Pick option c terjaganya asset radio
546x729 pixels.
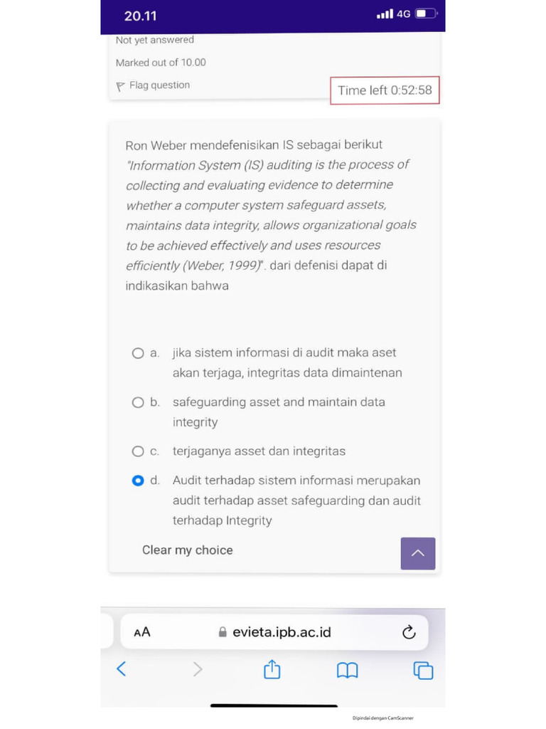coord(138,451)
